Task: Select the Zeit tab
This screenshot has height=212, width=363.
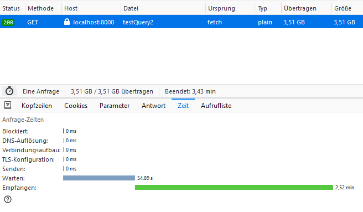Action: pos(183,106)
